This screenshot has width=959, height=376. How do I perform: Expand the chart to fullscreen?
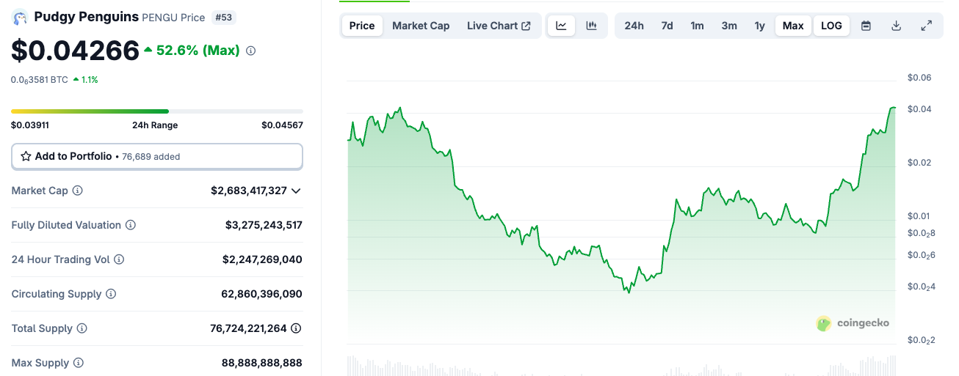click(926, 26)
